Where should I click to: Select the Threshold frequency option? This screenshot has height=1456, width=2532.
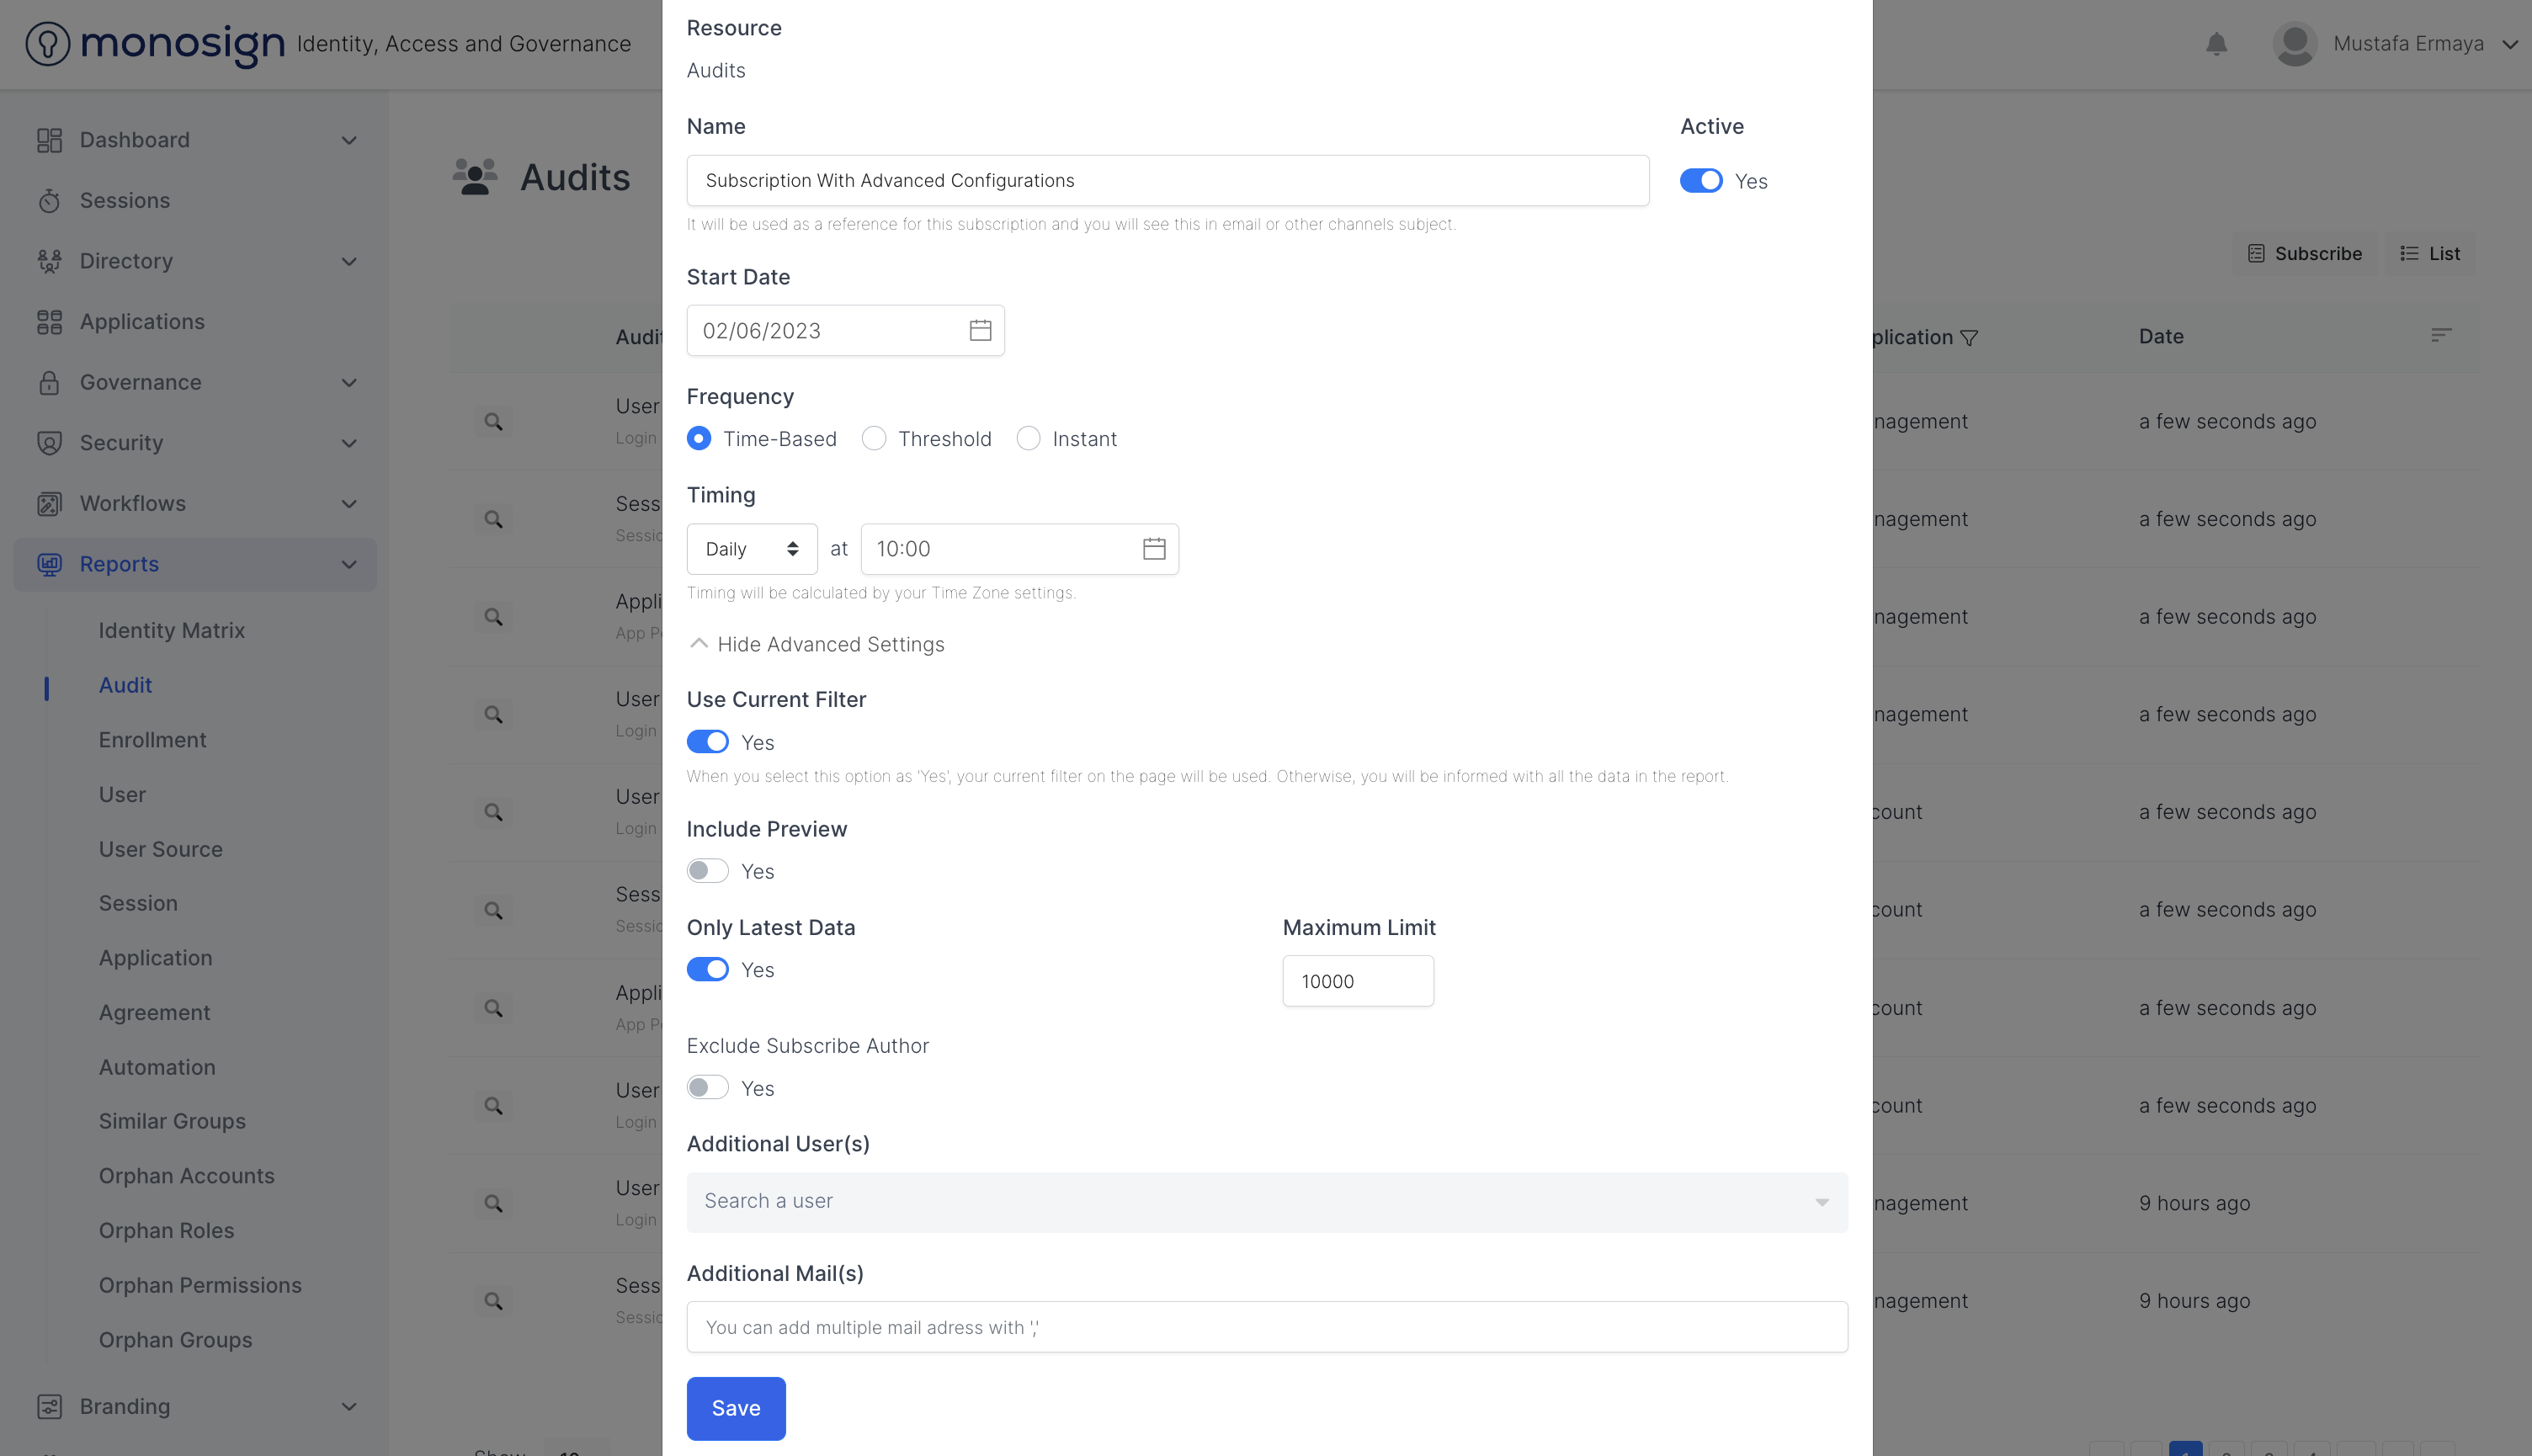874,439
